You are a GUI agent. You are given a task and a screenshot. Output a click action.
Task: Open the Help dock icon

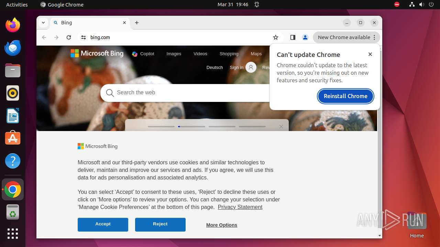[x=13, y=161]
